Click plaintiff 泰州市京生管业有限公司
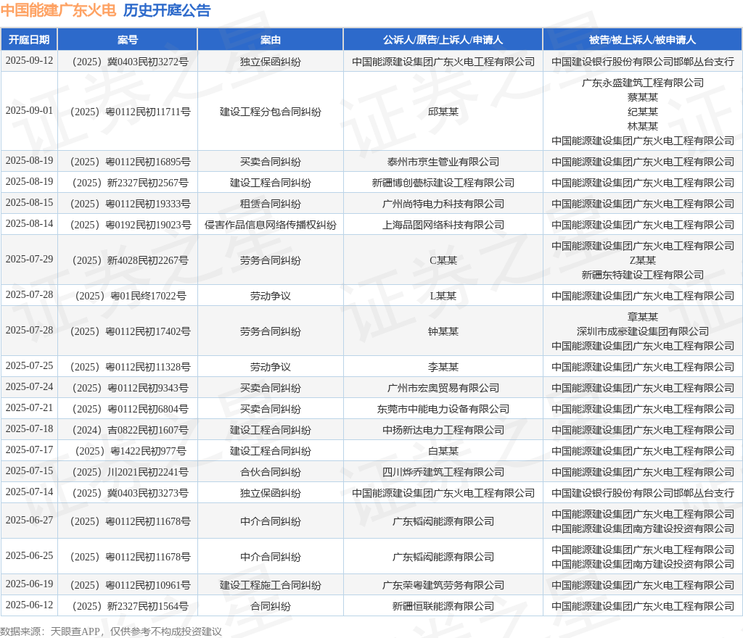Viewport: 743px width, 638px height. pos(443,162)
